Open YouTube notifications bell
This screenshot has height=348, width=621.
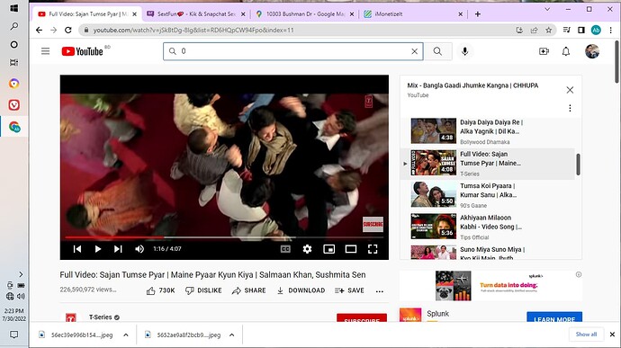tap(566, 51)
